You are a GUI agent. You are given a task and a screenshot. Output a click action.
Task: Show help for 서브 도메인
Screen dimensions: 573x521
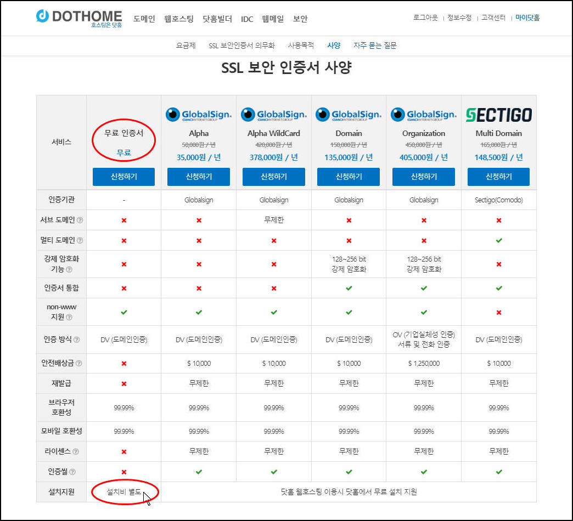[80, 220]
